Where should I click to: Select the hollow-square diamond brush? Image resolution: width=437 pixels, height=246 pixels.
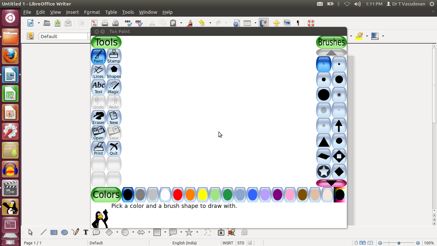(339, 156)
